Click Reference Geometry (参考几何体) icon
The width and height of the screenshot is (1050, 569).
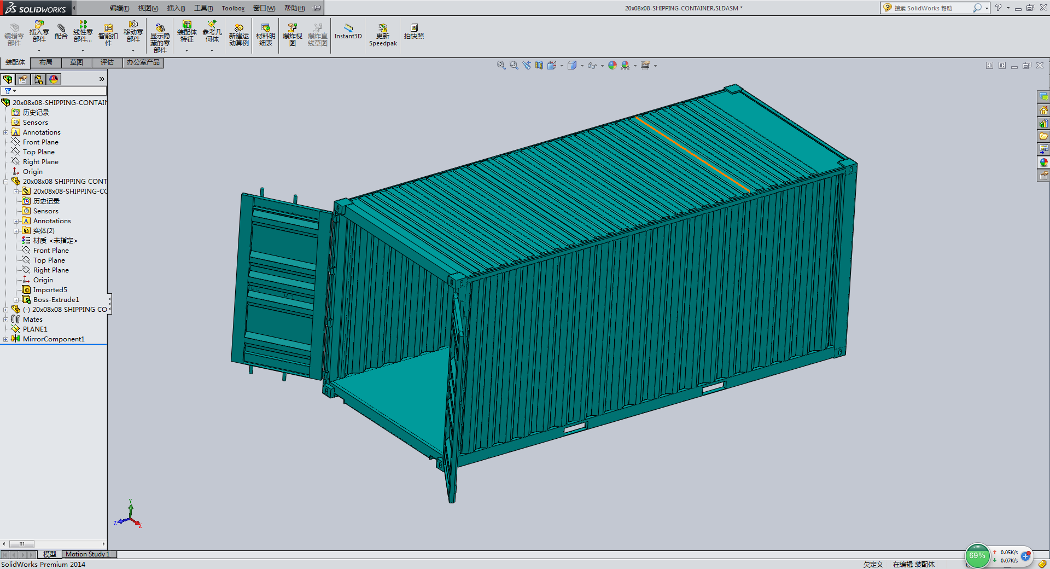coord(212,32)
